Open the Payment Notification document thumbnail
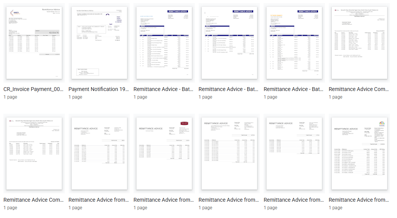The image size is (397, 218). [x=99, y=43]
